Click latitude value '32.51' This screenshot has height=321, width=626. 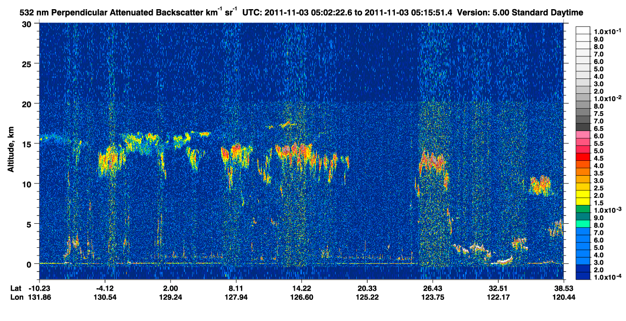click(498, 288)
